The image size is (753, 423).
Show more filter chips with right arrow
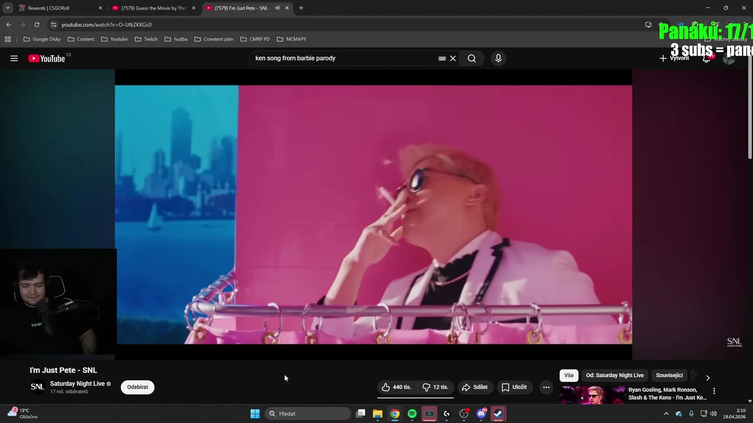pyautogui.click(x=708, y=377)
